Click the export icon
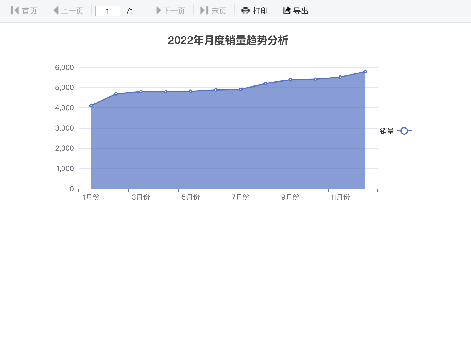This screenshot has width=471, height=342. click(287, 11)
